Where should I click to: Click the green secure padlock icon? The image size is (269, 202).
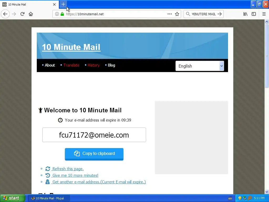click(x=62, y=14)
